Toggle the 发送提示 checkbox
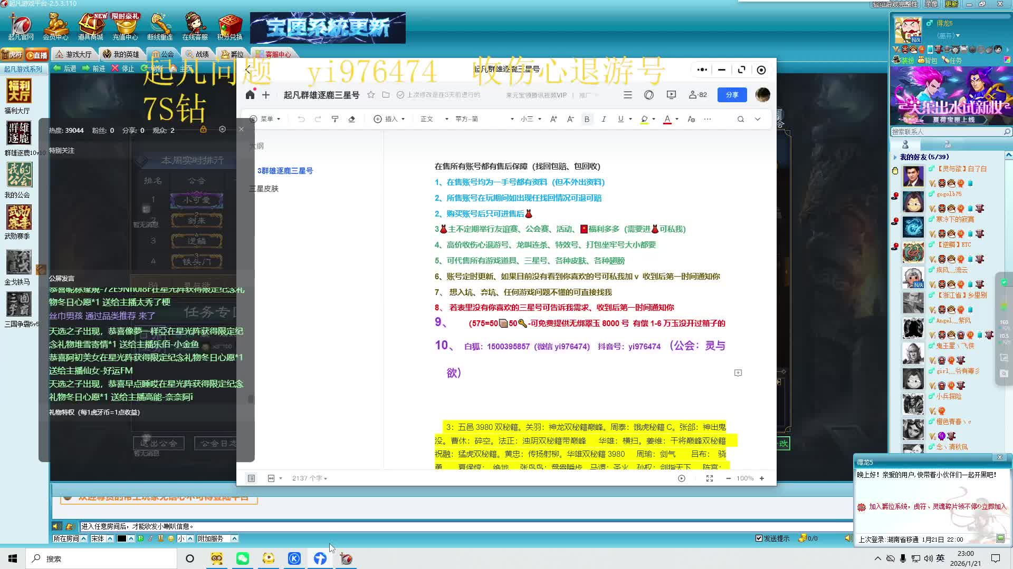The width and height of the screenshot is (1013, 569). click(x=759, y=538)
